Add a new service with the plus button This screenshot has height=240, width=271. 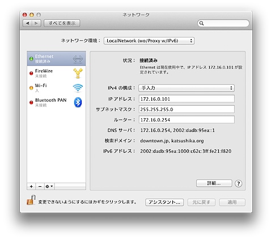click(x=31, y=186)
